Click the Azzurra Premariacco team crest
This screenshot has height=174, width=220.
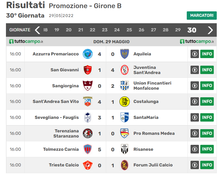87,54
